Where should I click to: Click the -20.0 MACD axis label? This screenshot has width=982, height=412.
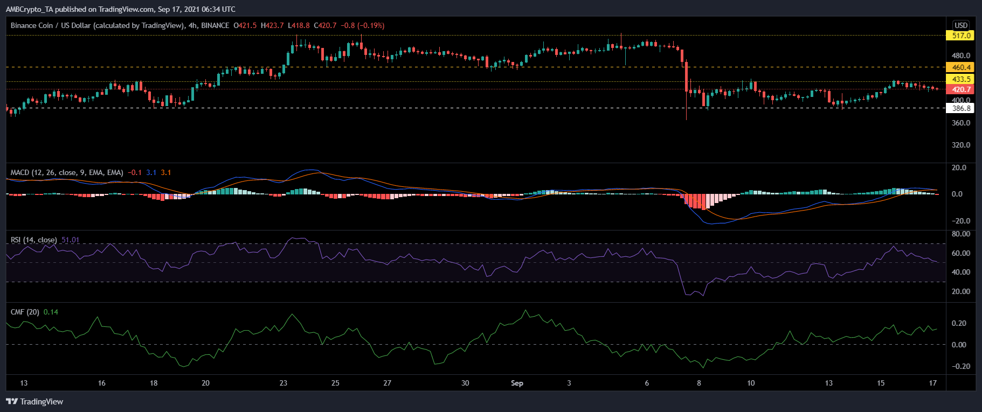[960, 221]
